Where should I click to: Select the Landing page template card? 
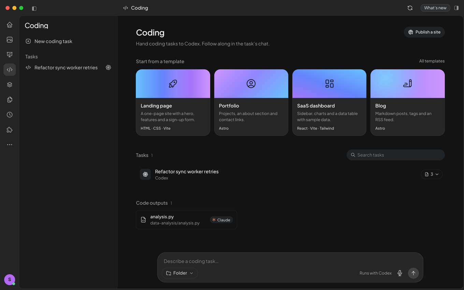tap(173, 102)
